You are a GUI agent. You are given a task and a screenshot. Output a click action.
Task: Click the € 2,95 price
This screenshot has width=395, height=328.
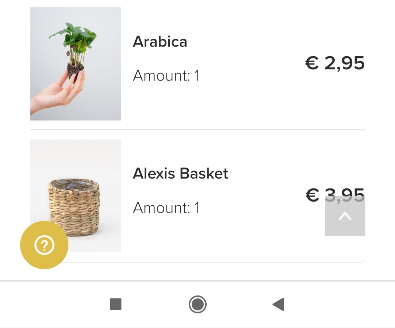335,63
